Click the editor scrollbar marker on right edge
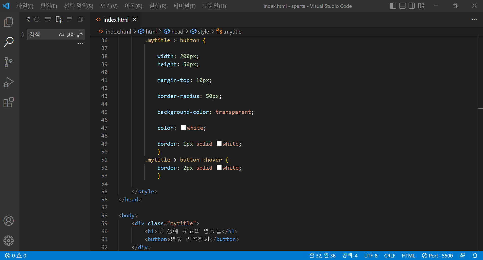The image size is (483, 260). pos(480,108)
